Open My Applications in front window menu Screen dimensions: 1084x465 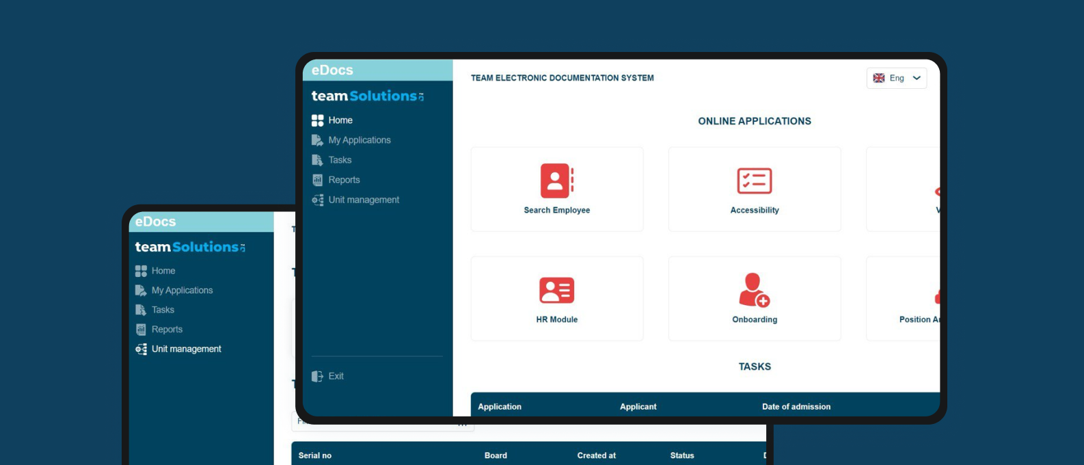coord(360,140)
